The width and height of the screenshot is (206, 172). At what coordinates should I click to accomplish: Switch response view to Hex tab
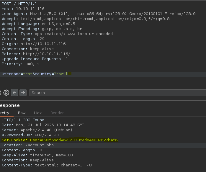pyautogui.click(x=38, y=113)
